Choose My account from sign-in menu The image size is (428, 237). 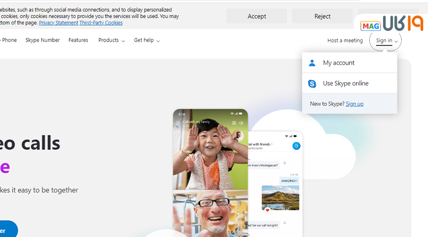349,62
